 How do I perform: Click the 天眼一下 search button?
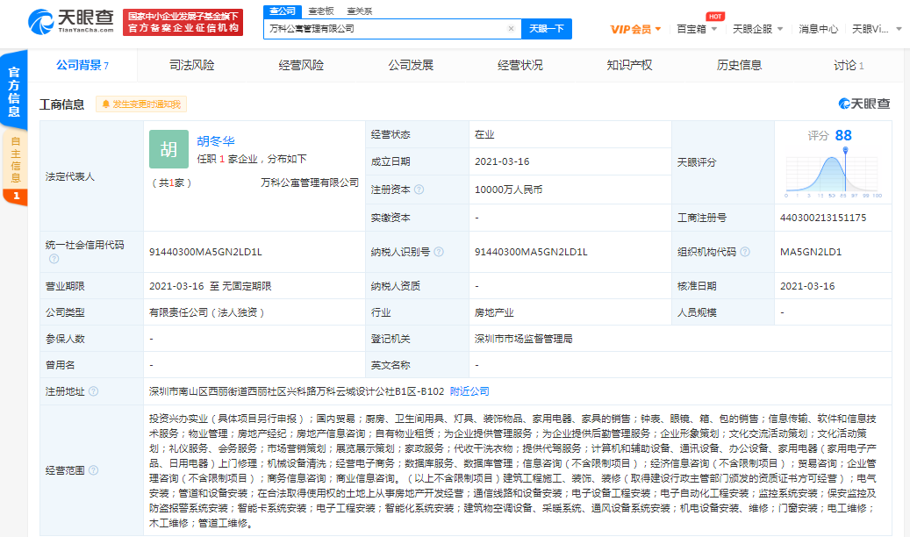point(548,29)
